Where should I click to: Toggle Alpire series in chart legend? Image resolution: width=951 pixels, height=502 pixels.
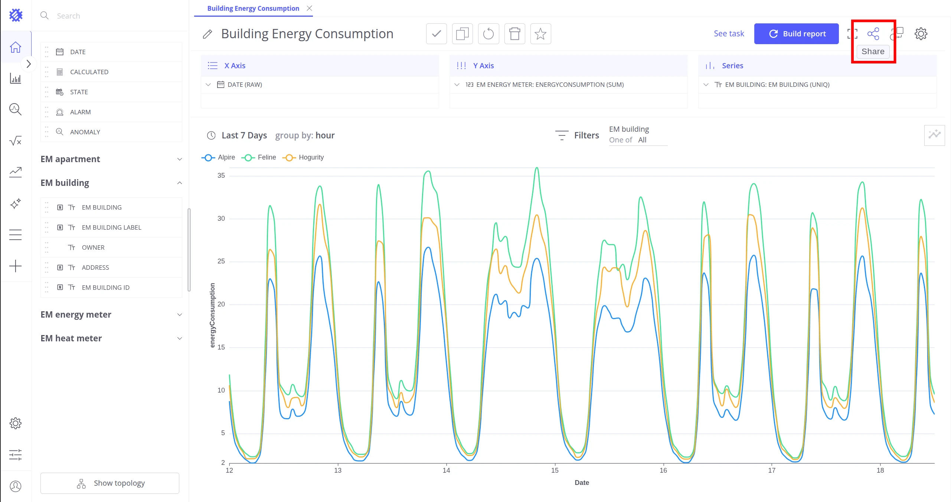coord(218,157)
